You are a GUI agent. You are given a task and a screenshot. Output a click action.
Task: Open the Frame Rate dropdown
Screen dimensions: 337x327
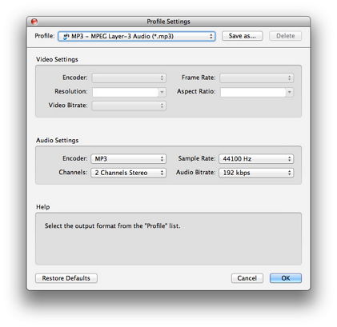[x=257, y=78]
